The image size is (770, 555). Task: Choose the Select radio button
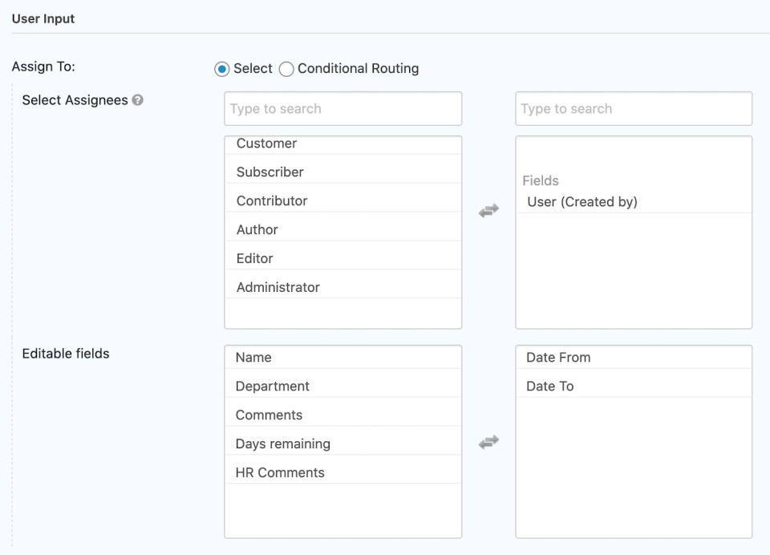222,69
